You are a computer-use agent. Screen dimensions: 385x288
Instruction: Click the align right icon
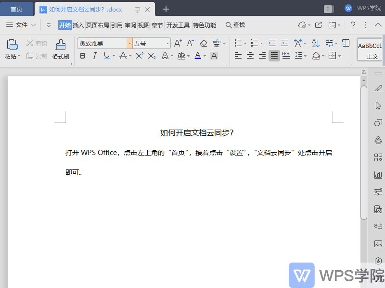[262, 56]
